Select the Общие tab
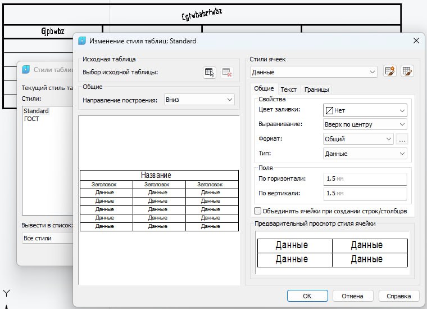The width and height of the screenshot is (427, 309). pyautogui.click(x=264, y=89)
